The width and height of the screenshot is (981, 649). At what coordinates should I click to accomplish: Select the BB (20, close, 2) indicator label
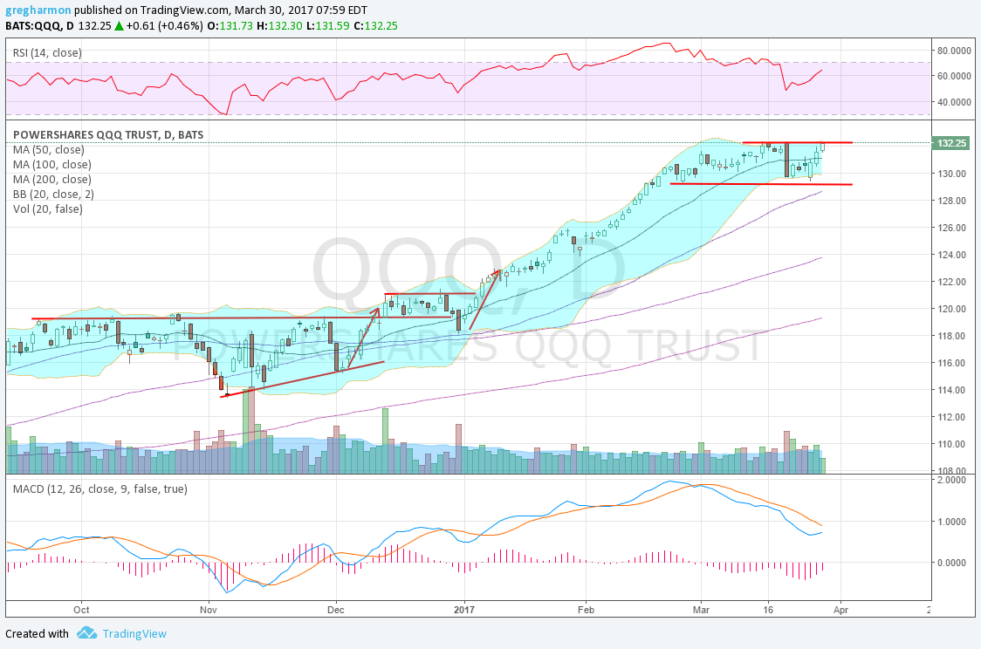(x=53, y=194)
